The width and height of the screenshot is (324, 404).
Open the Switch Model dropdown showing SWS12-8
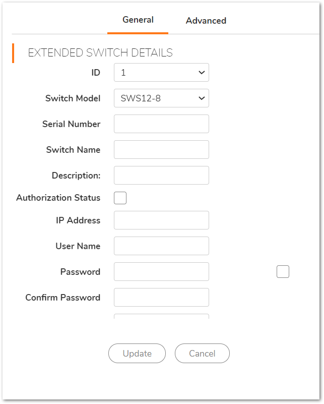[161, 98]
